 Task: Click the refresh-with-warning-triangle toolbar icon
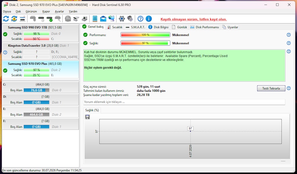(14, 19)
